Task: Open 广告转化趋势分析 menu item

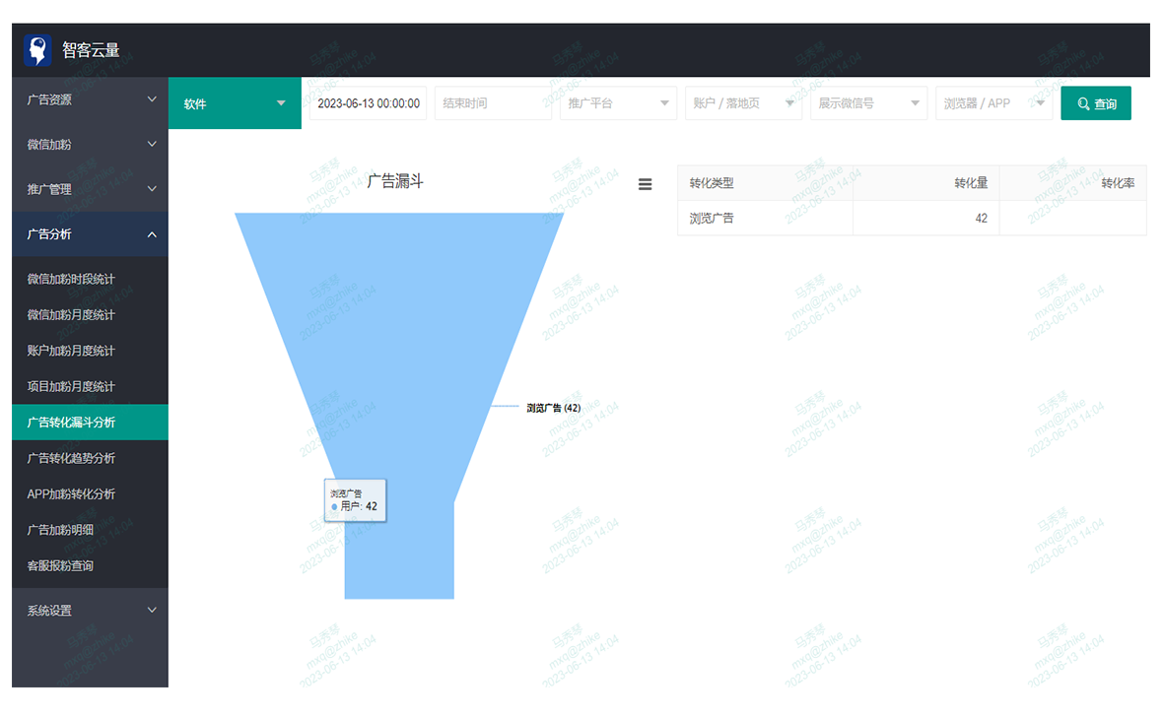Action: click(71, 458)
